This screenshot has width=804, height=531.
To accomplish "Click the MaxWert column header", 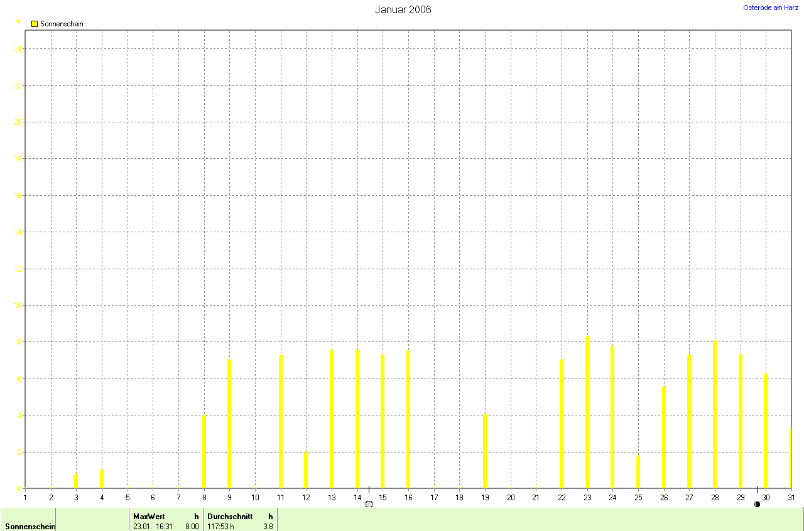I will point(148,516).
